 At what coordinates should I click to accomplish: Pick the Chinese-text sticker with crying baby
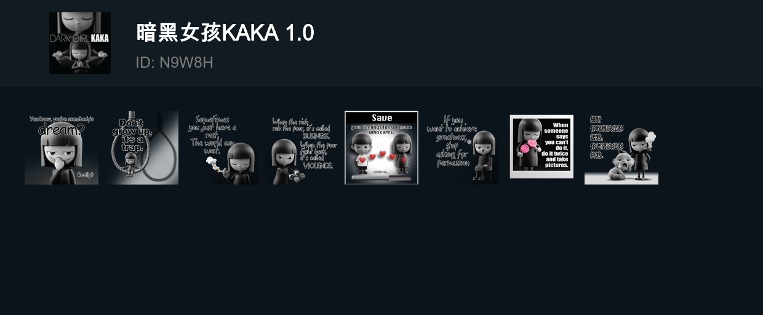(621, 148)
